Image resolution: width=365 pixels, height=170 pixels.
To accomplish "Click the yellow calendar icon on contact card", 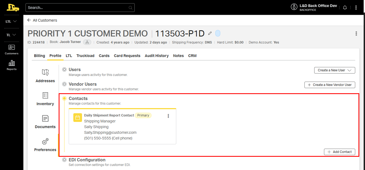I will click(x=78, y=118).
